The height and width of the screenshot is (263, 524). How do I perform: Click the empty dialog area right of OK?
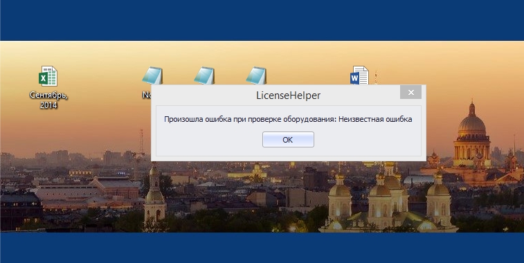367,140
